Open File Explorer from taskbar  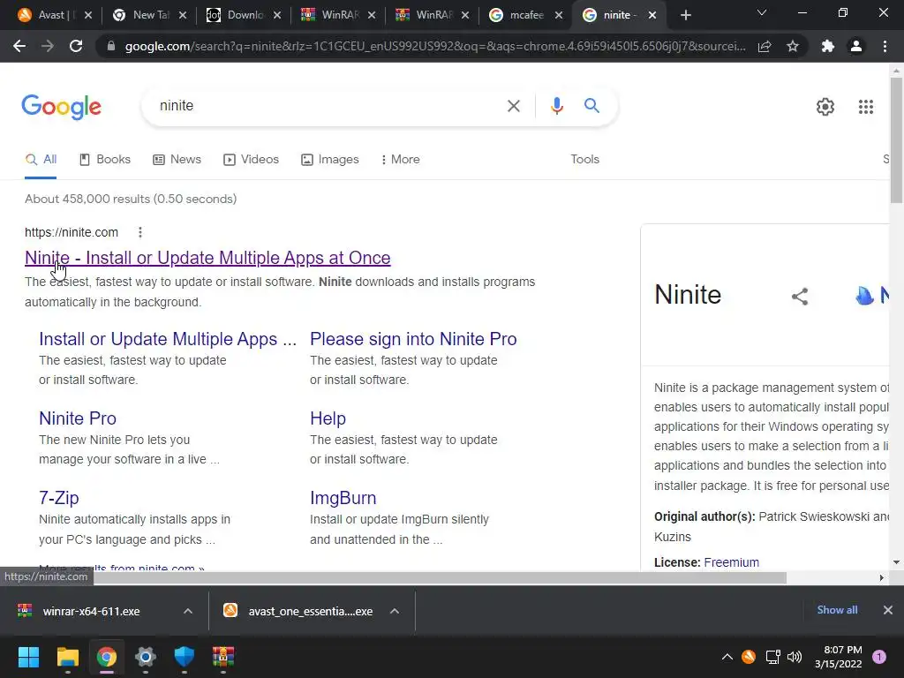click(x=67, y=657)
